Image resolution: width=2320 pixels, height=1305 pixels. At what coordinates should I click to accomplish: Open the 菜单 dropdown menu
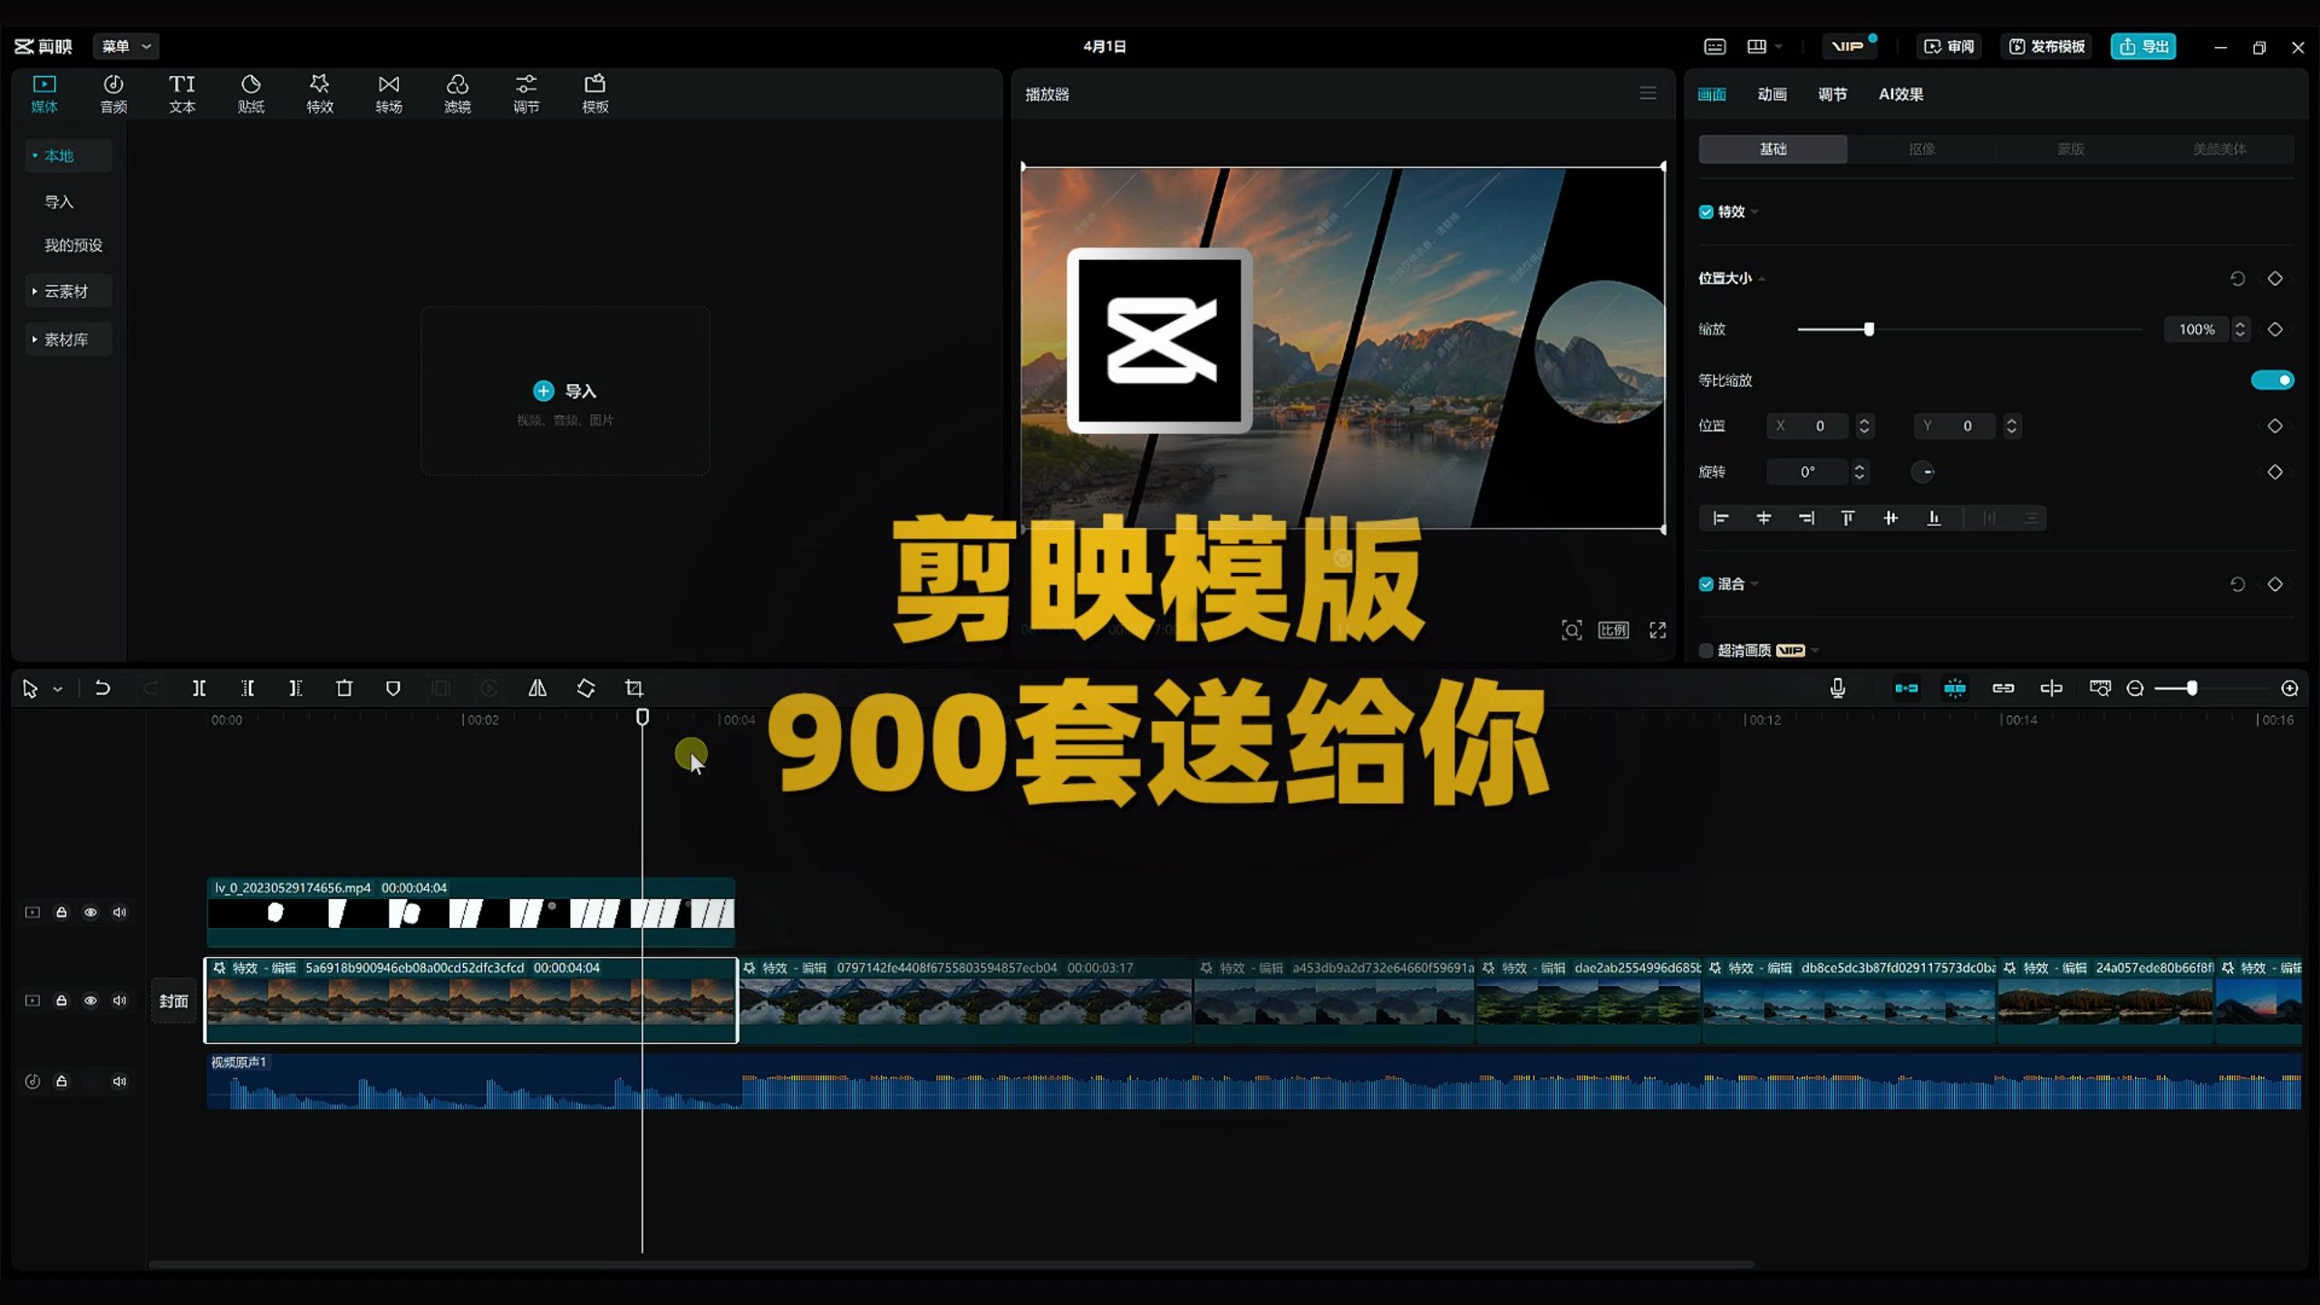[126, 46]
